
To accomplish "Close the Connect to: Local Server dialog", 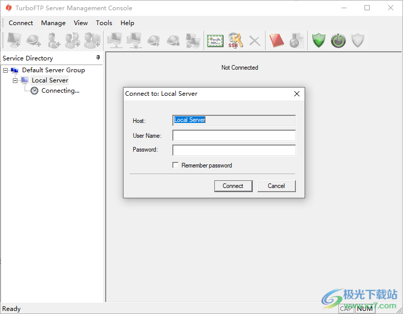I will 297,94.
